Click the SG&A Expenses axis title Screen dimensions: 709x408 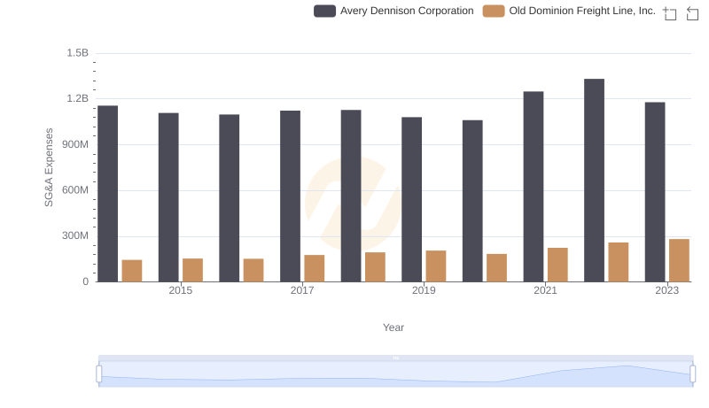tap(49, 167)
